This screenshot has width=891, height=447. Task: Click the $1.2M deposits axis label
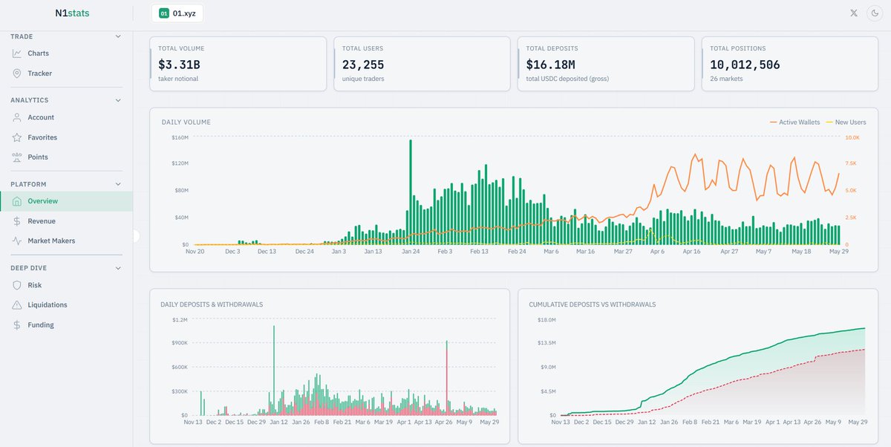tap(179, 319)
